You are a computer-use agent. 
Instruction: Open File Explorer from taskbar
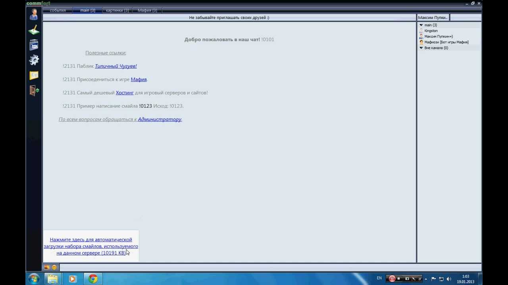click(x=53, y=279)
